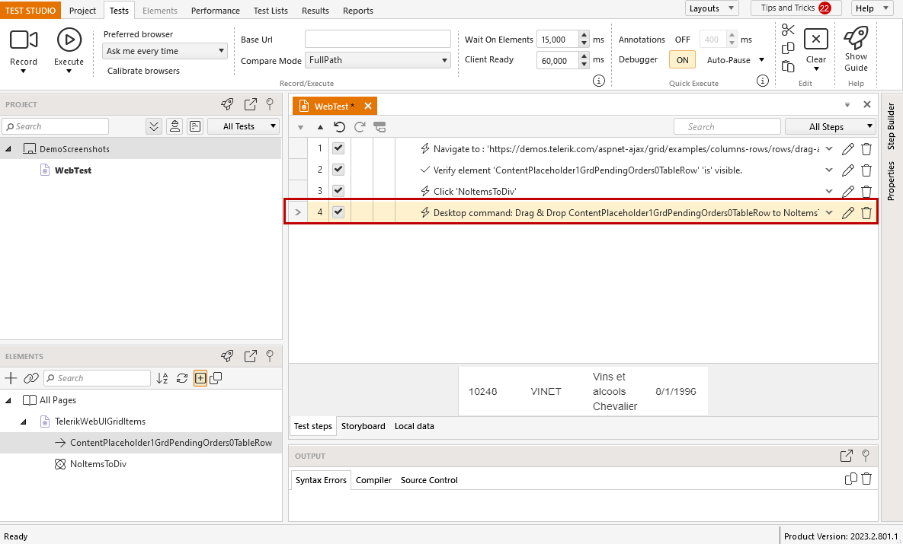The width and height of the screenshot is (903, 544).
Task: Pin the Project panel
Action: pos(270,104)
